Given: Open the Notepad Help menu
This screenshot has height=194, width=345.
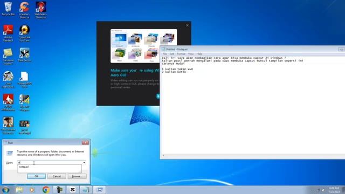Looking at the screenshot, I should (x=199, y=54).
